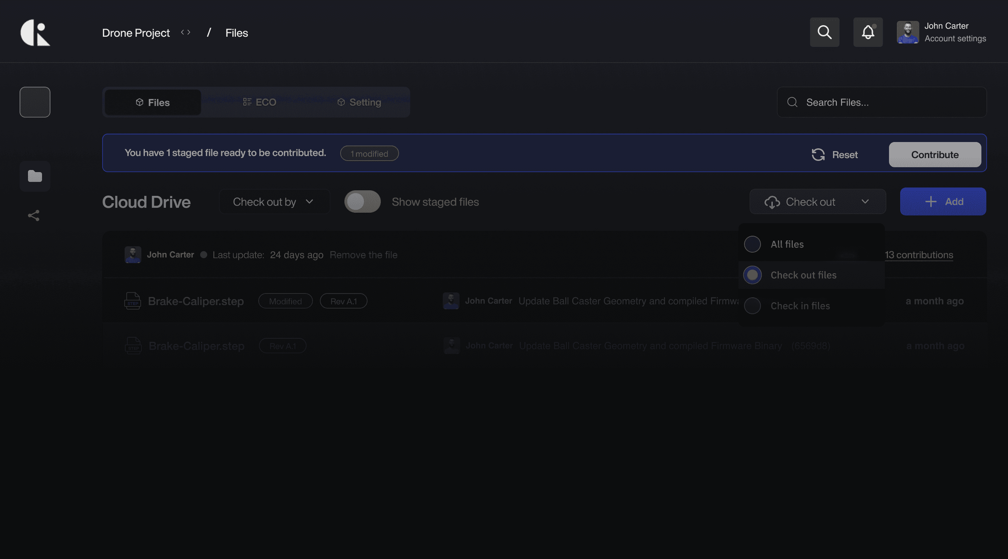Expand the Check out by dropdown

click(274, 201)
